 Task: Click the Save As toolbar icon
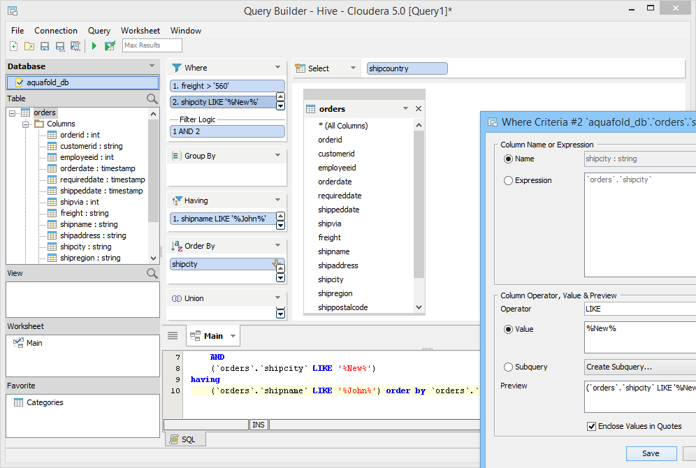[x=60, y=45]
